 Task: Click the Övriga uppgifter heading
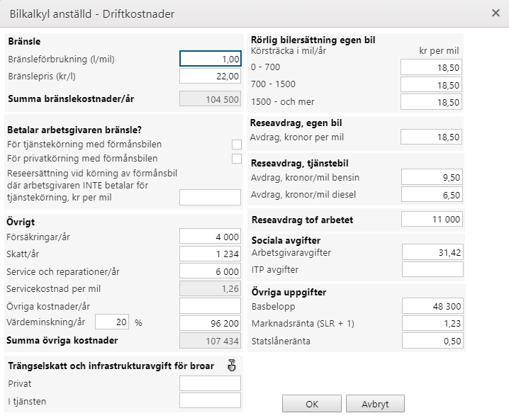pos(289,292)
